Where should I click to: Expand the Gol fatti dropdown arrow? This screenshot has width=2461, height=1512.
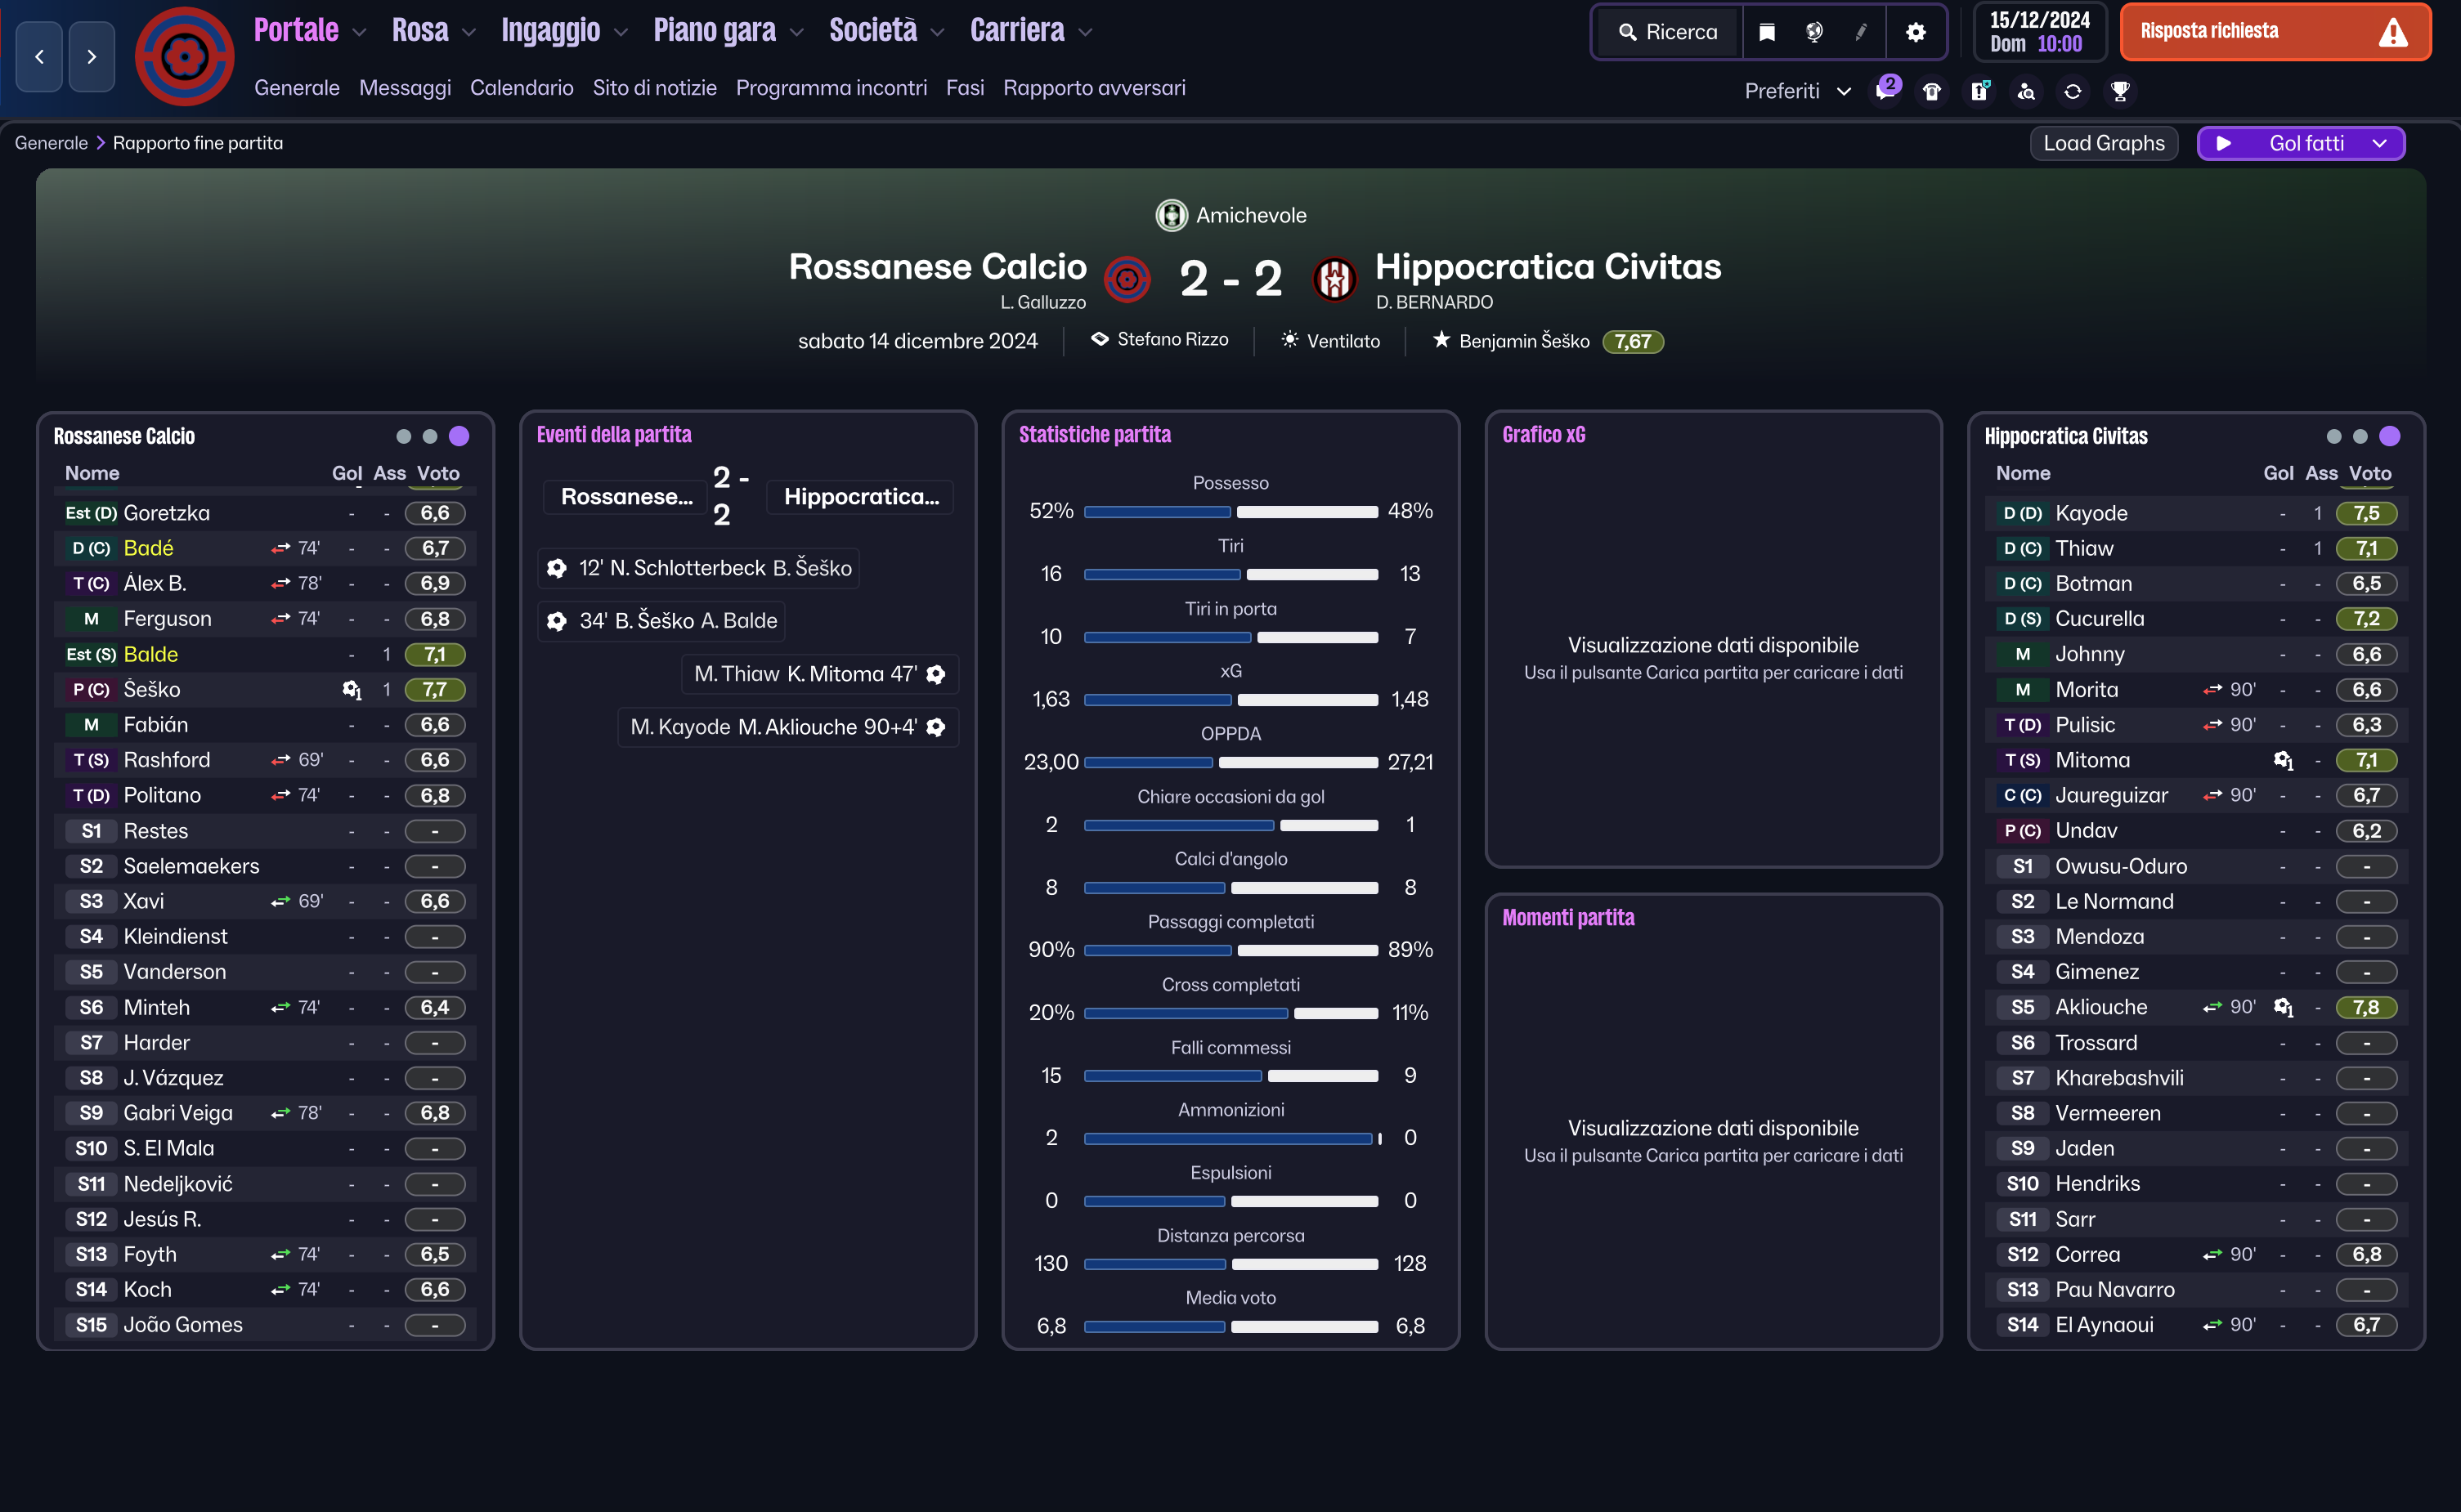click(x=2380, y=143)
